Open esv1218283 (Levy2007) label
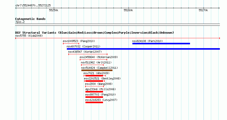The height and width of the screenshot is (120, 227). pyautogui.click(x=101, y=100)
